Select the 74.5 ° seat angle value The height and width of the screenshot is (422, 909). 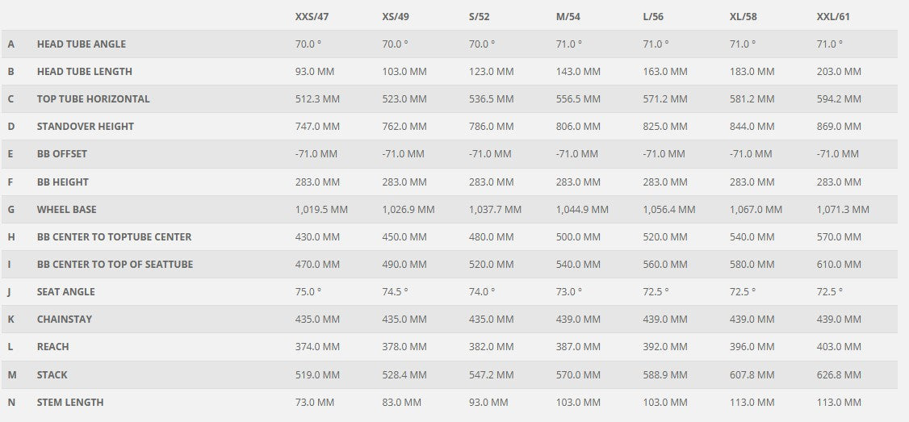(395, 292)
